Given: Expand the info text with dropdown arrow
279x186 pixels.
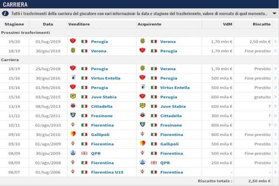Looking at the screenshot, I should (x=274, y=13).
